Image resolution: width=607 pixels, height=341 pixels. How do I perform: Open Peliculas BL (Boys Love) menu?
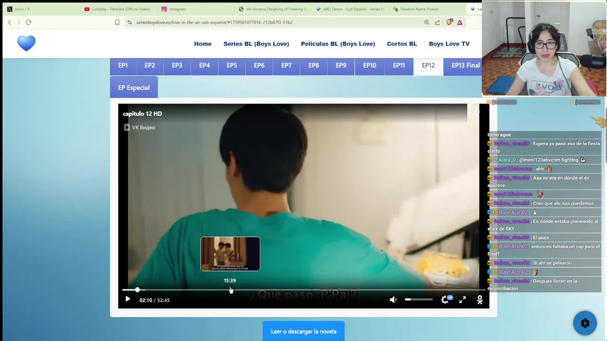click(338, 44)
